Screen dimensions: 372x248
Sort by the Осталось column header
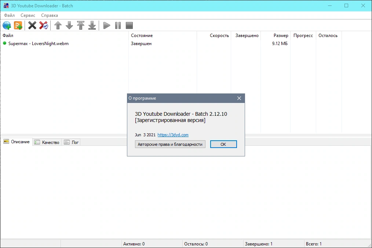(x=329, y=36)
